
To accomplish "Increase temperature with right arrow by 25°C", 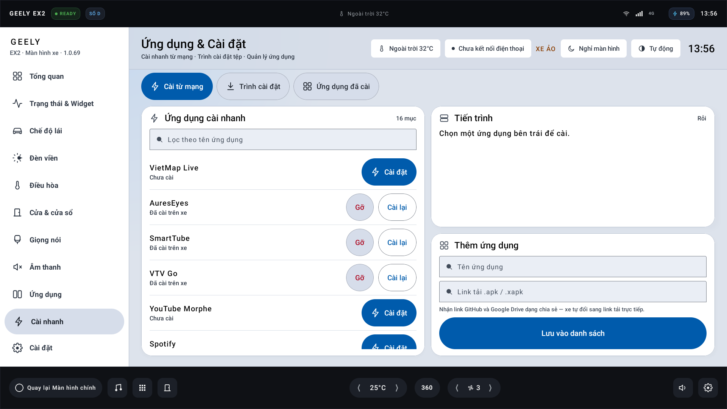I will [x=397, y=388].
